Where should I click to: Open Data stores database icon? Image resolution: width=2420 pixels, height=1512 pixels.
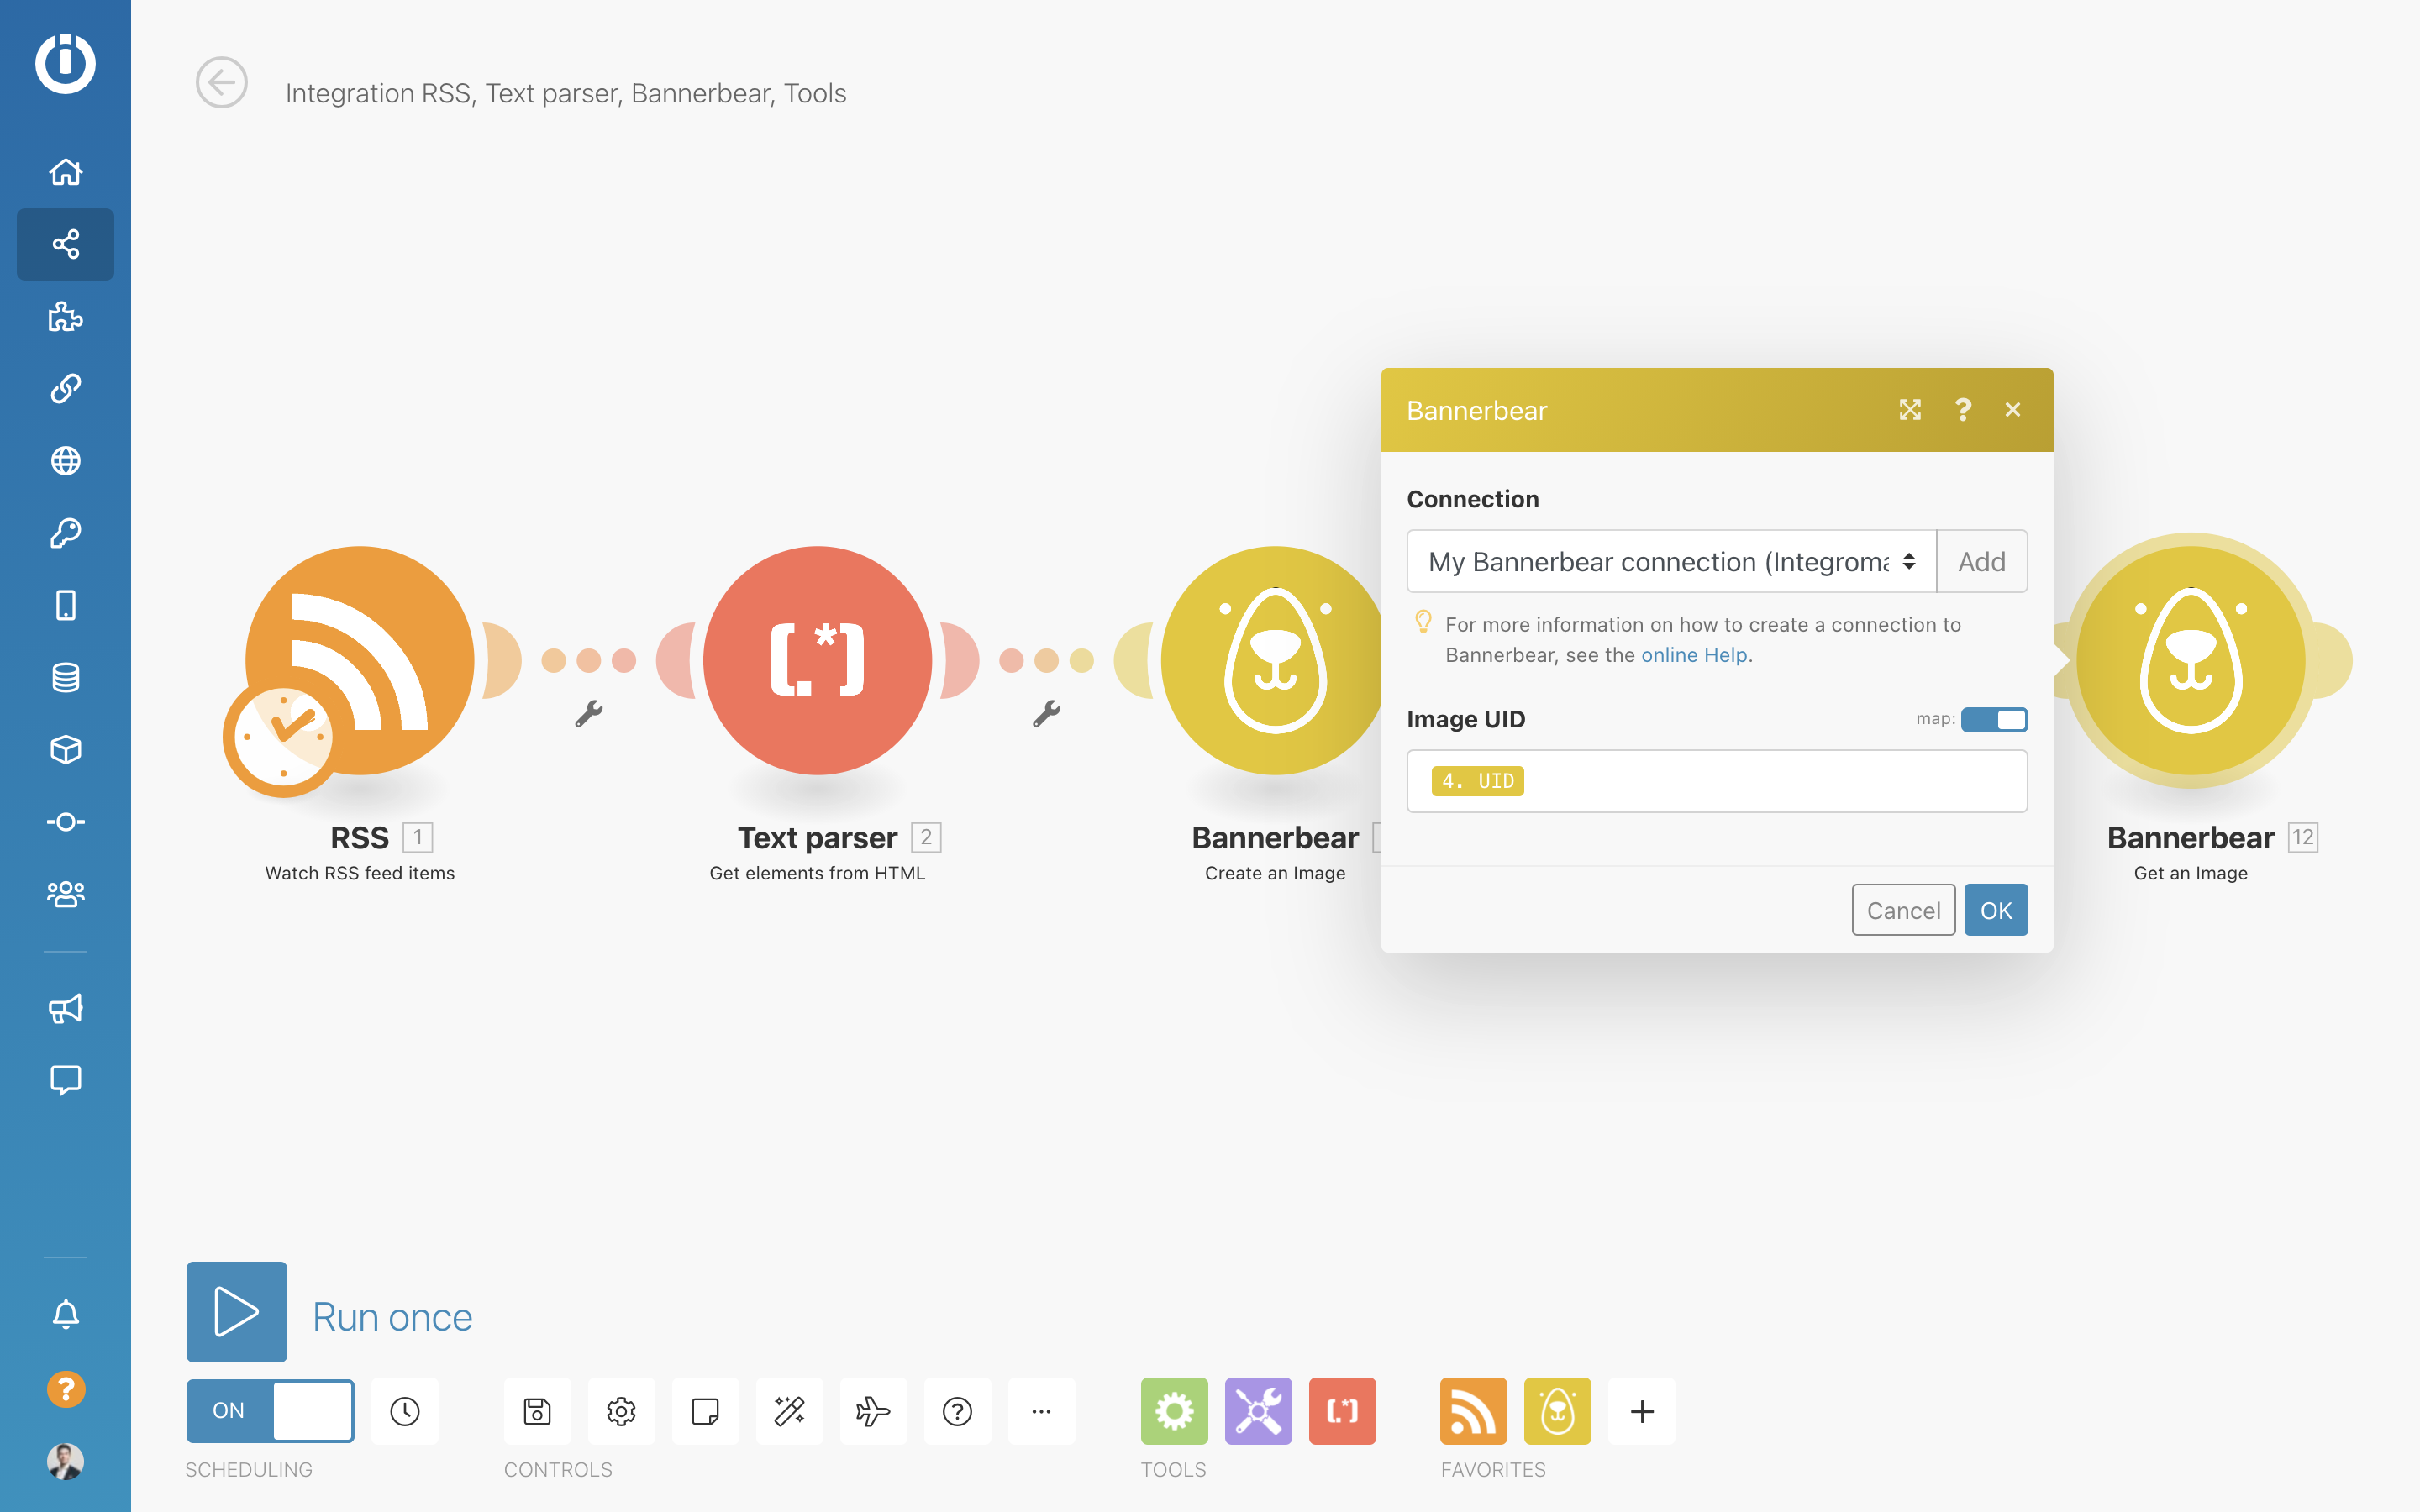click(65, 677)
